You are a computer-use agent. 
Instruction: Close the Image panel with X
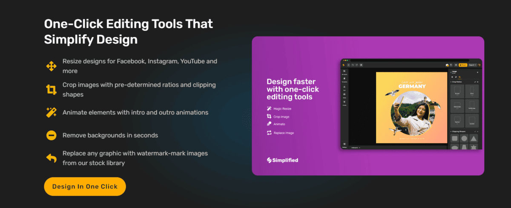[477, 73]
